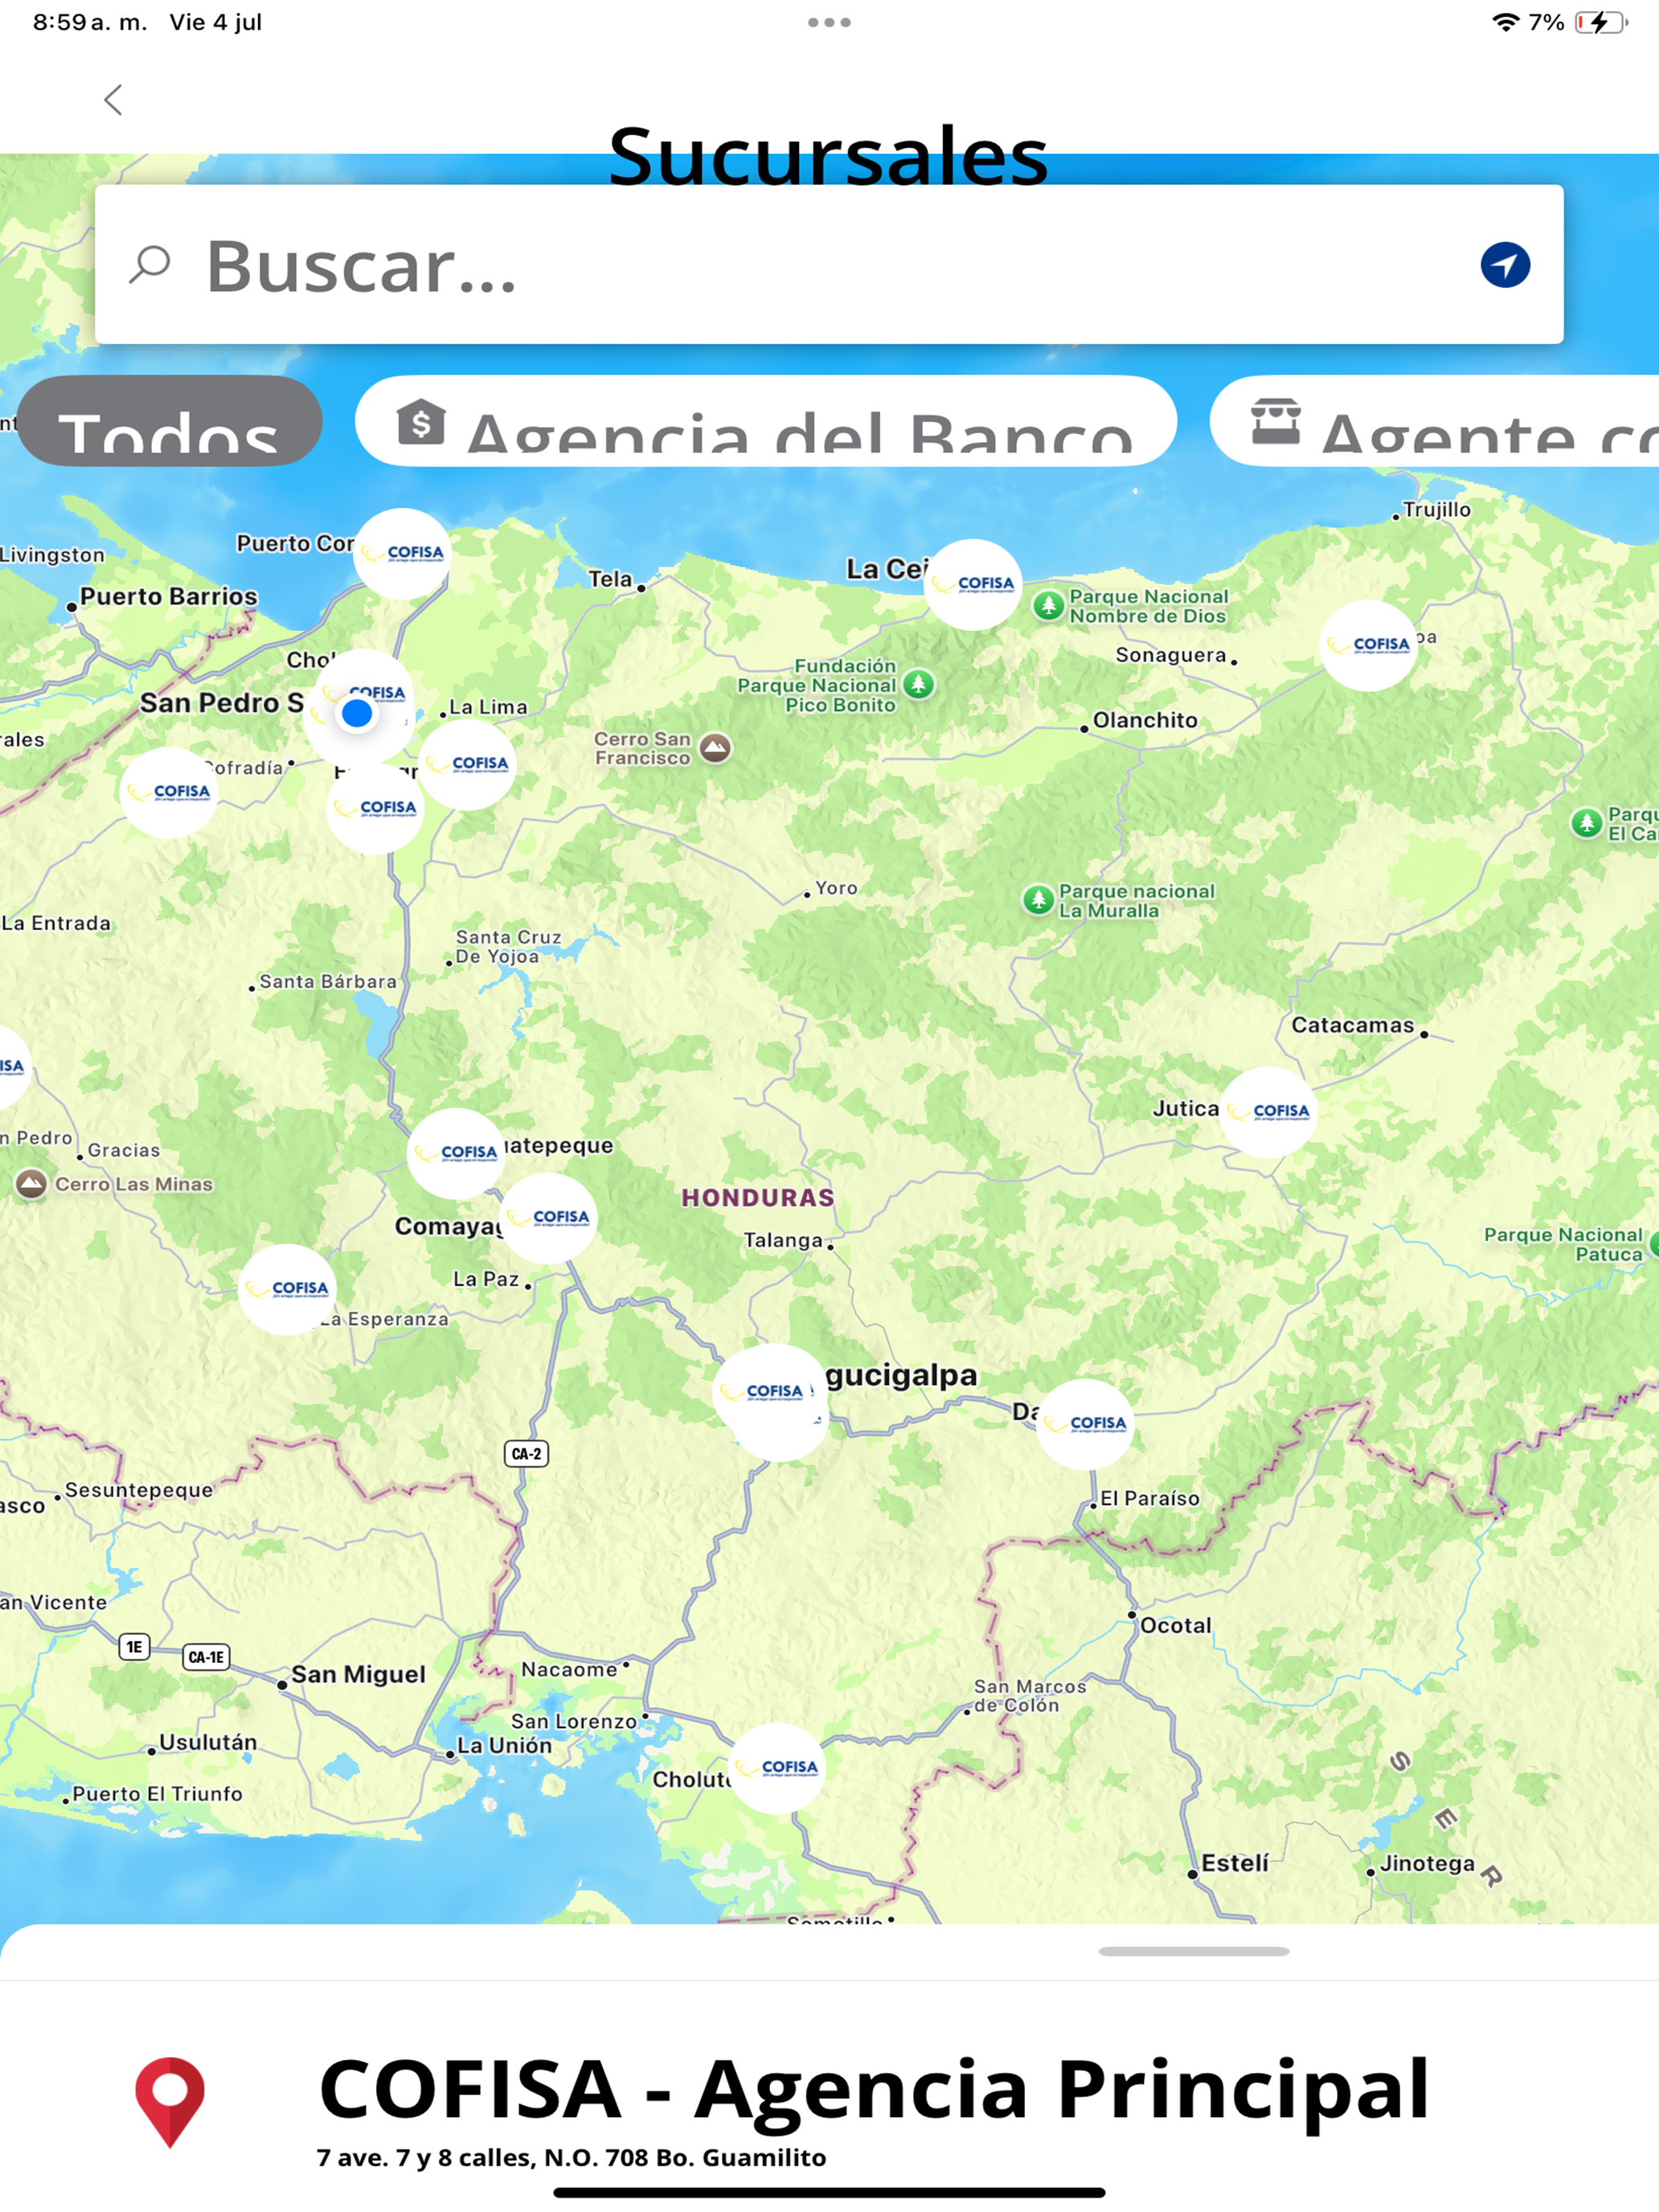1659x2212 pixels.
Task: Tap Pico Bonito park tree icon
Action: tap(919, 685)
